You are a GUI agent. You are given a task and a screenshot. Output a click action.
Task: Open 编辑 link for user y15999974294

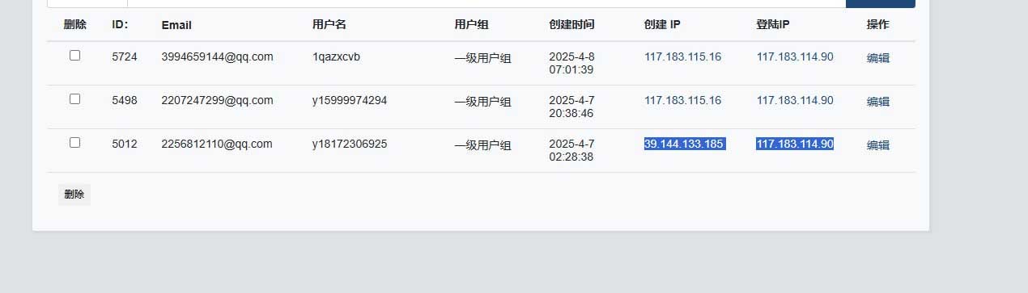click(878, 102)
